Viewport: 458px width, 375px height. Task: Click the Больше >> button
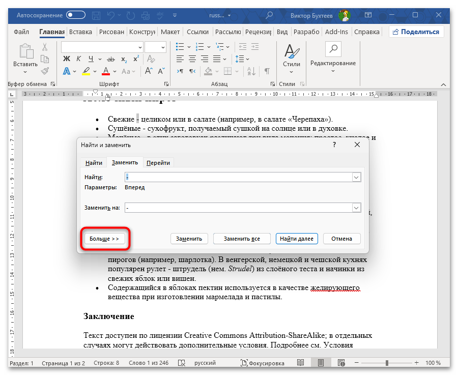(x=104, y=239)
